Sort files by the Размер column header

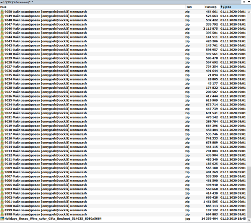212,7
